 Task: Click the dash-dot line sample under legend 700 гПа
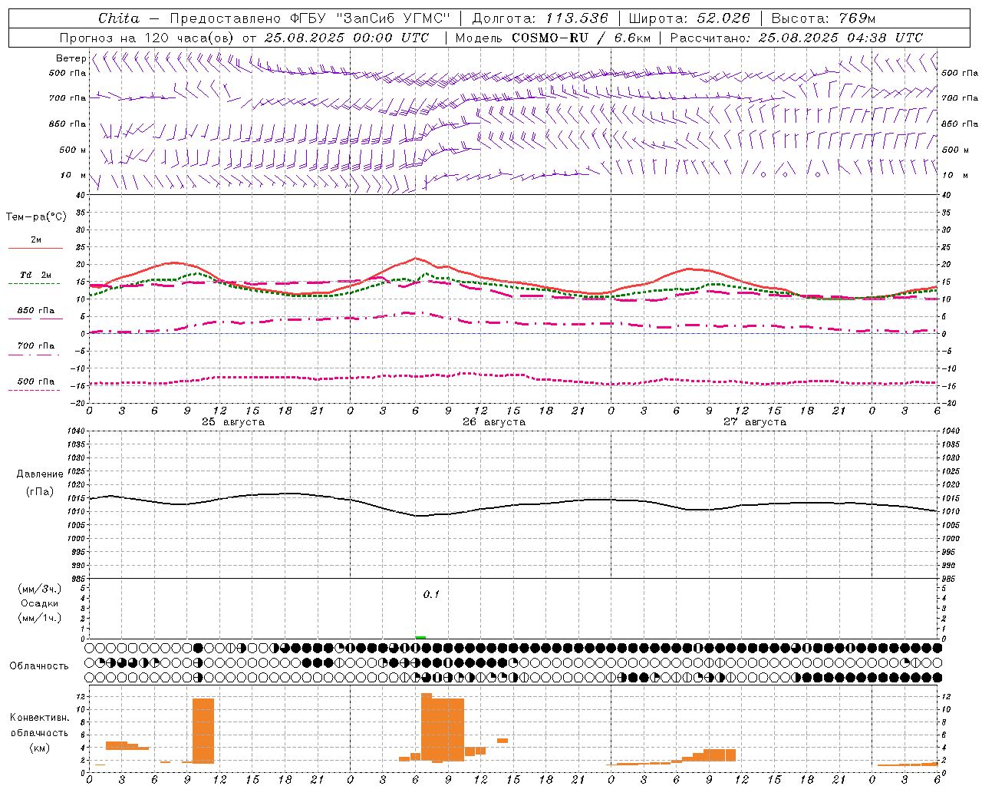point(35,355)
